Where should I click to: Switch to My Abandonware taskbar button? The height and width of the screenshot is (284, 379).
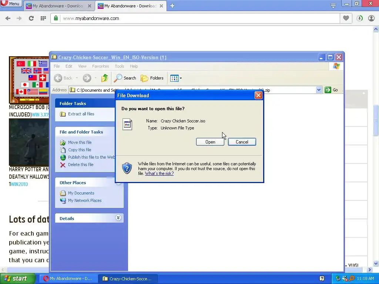pyautogui.click(x=68, y=278)
